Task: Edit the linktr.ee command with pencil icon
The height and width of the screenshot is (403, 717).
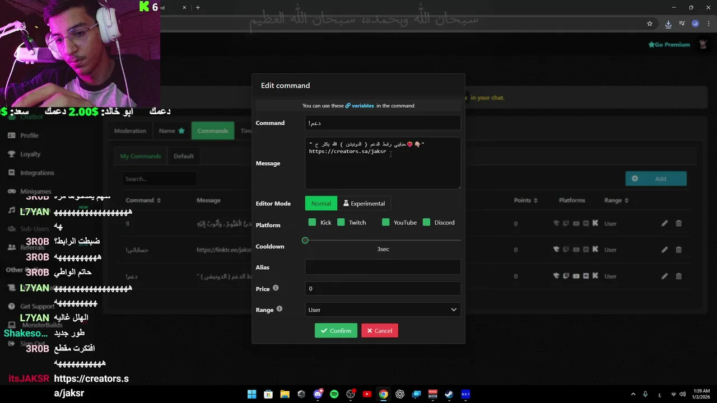Action: 664,250
